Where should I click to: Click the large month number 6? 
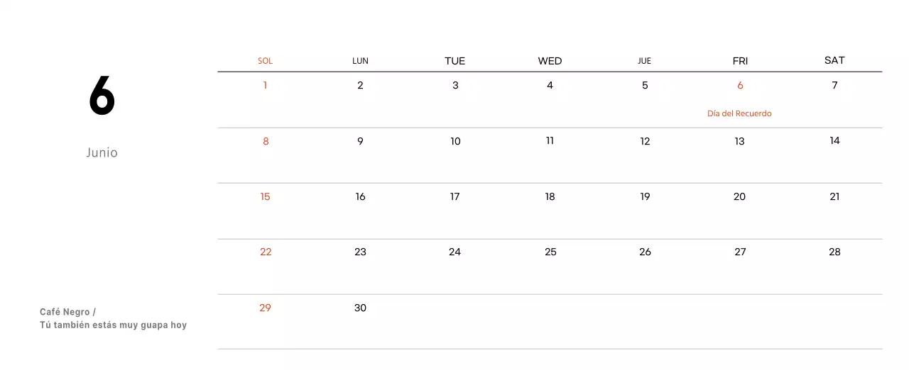coord(102,96)
